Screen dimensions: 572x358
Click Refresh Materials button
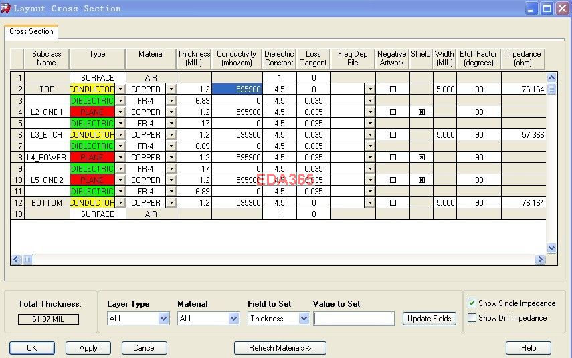pyautogui.click(x=280, y=348)
